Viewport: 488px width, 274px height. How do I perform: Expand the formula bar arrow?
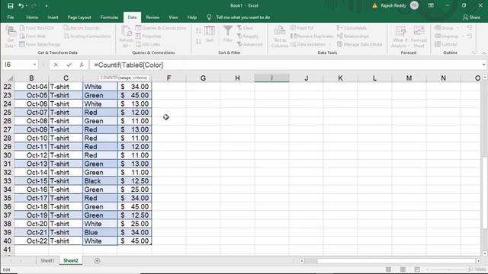[483, 65]
